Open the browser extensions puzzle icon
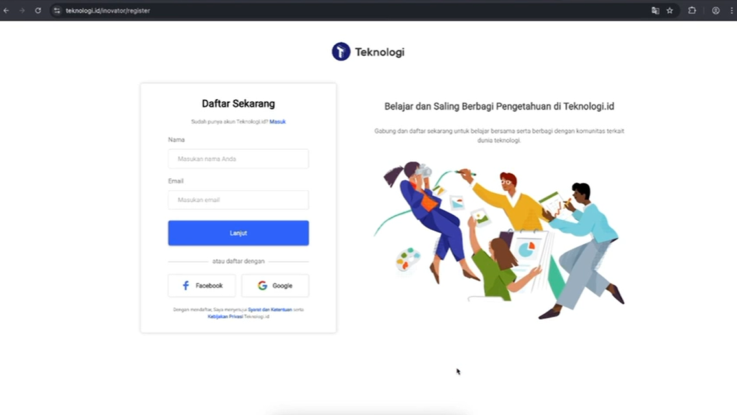This screenshot has width=737, height=415. pyautogui.click(x=692, y=10)
